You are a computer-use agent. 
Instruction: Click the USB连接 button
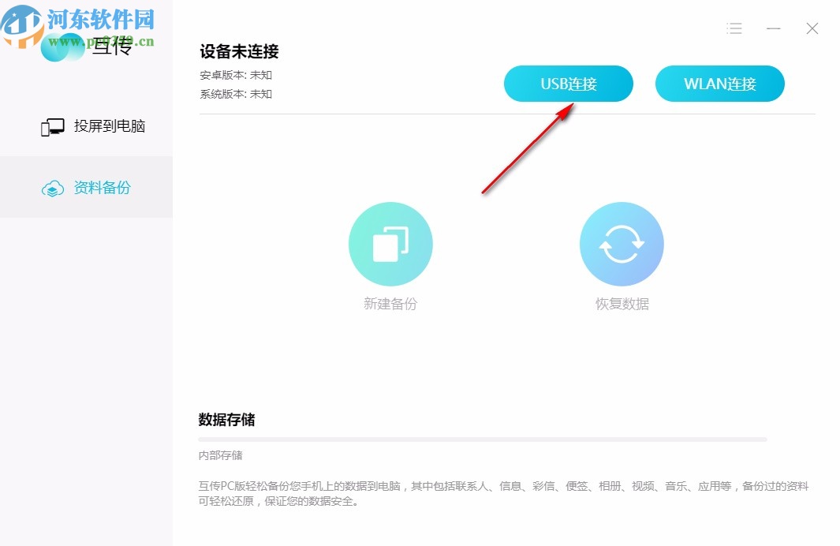point(569,83)
